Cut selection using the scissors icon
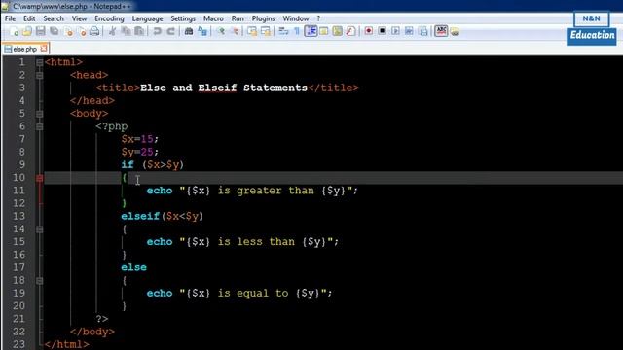Viewport: 623px width, 350px height. pos(113,31)
